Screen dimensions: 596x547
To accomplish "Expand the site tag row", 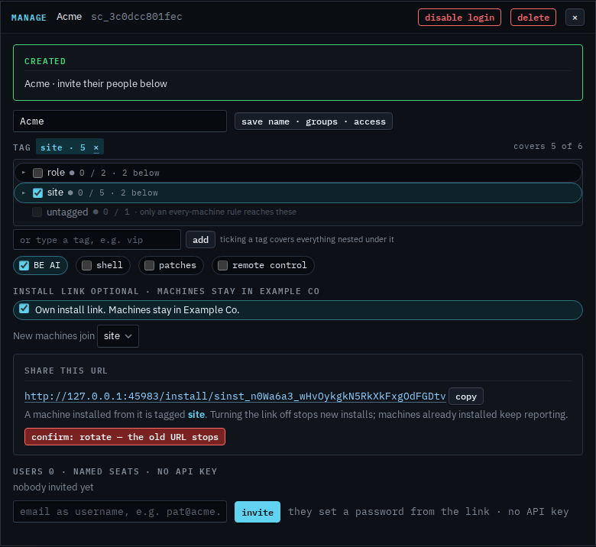I will (24, 193).
